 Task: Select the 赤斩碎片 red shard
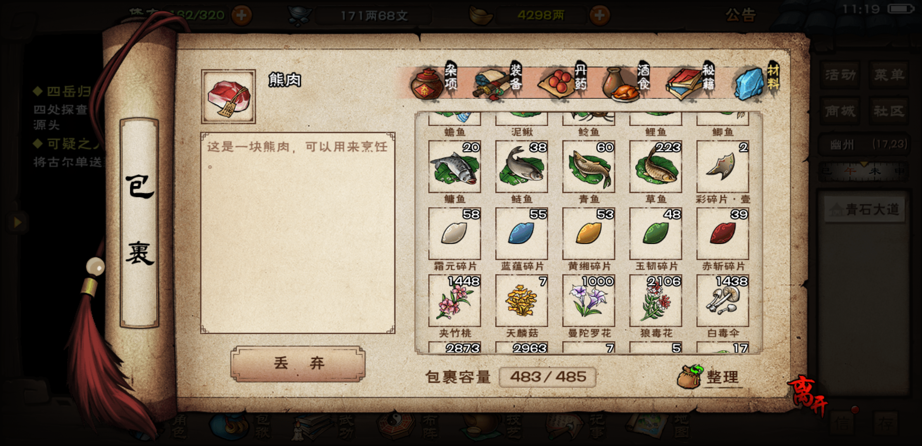(x=722, y=234)
